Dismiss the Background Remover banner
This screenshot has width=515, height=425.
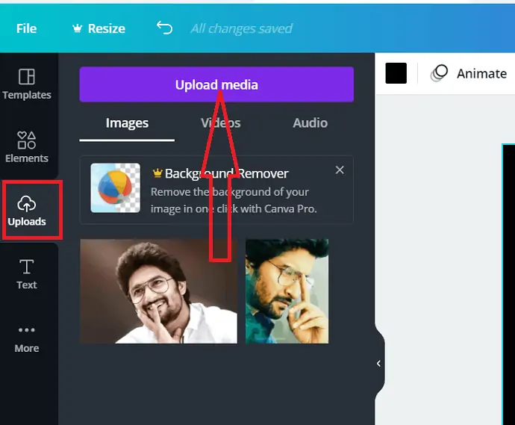coord(340,170)
